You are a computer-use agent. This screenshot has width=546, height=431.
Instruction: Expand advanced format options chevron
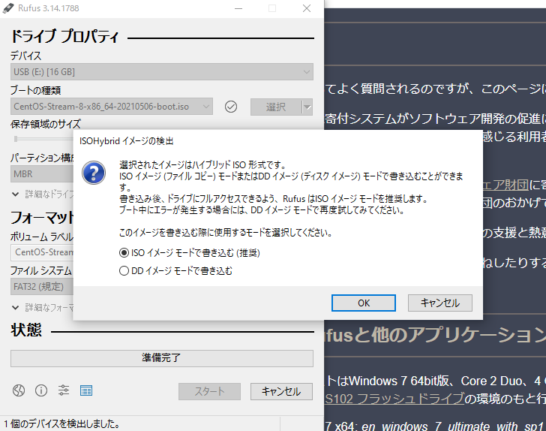pos(15,308)
